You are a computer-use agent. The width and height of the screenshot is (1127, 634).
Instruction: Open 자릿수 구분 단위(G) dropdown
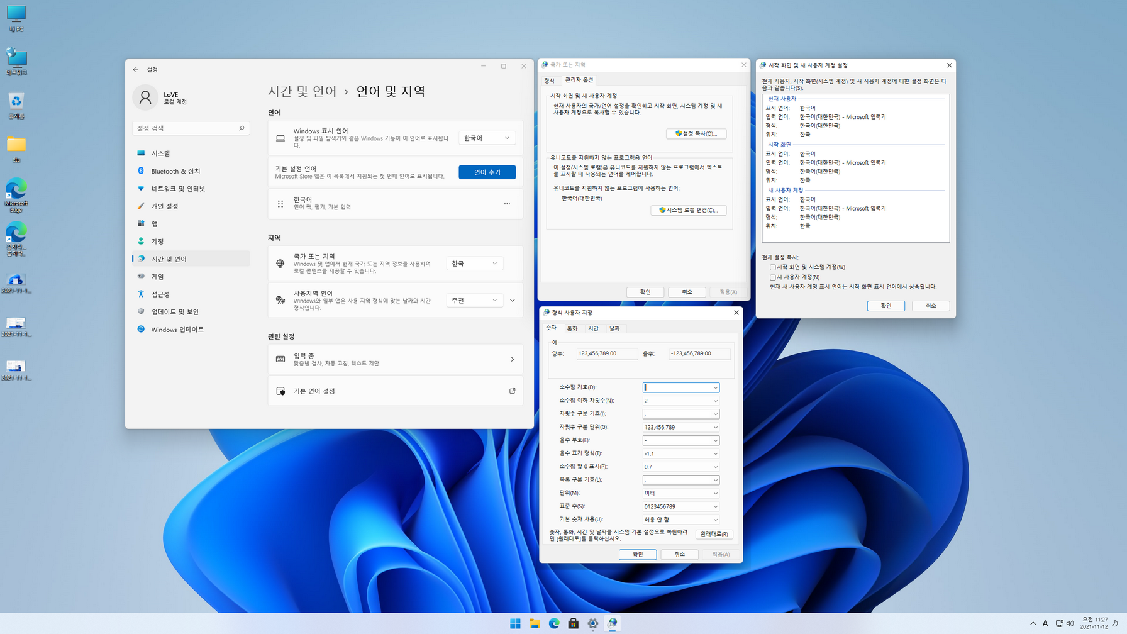pos(680,427)
